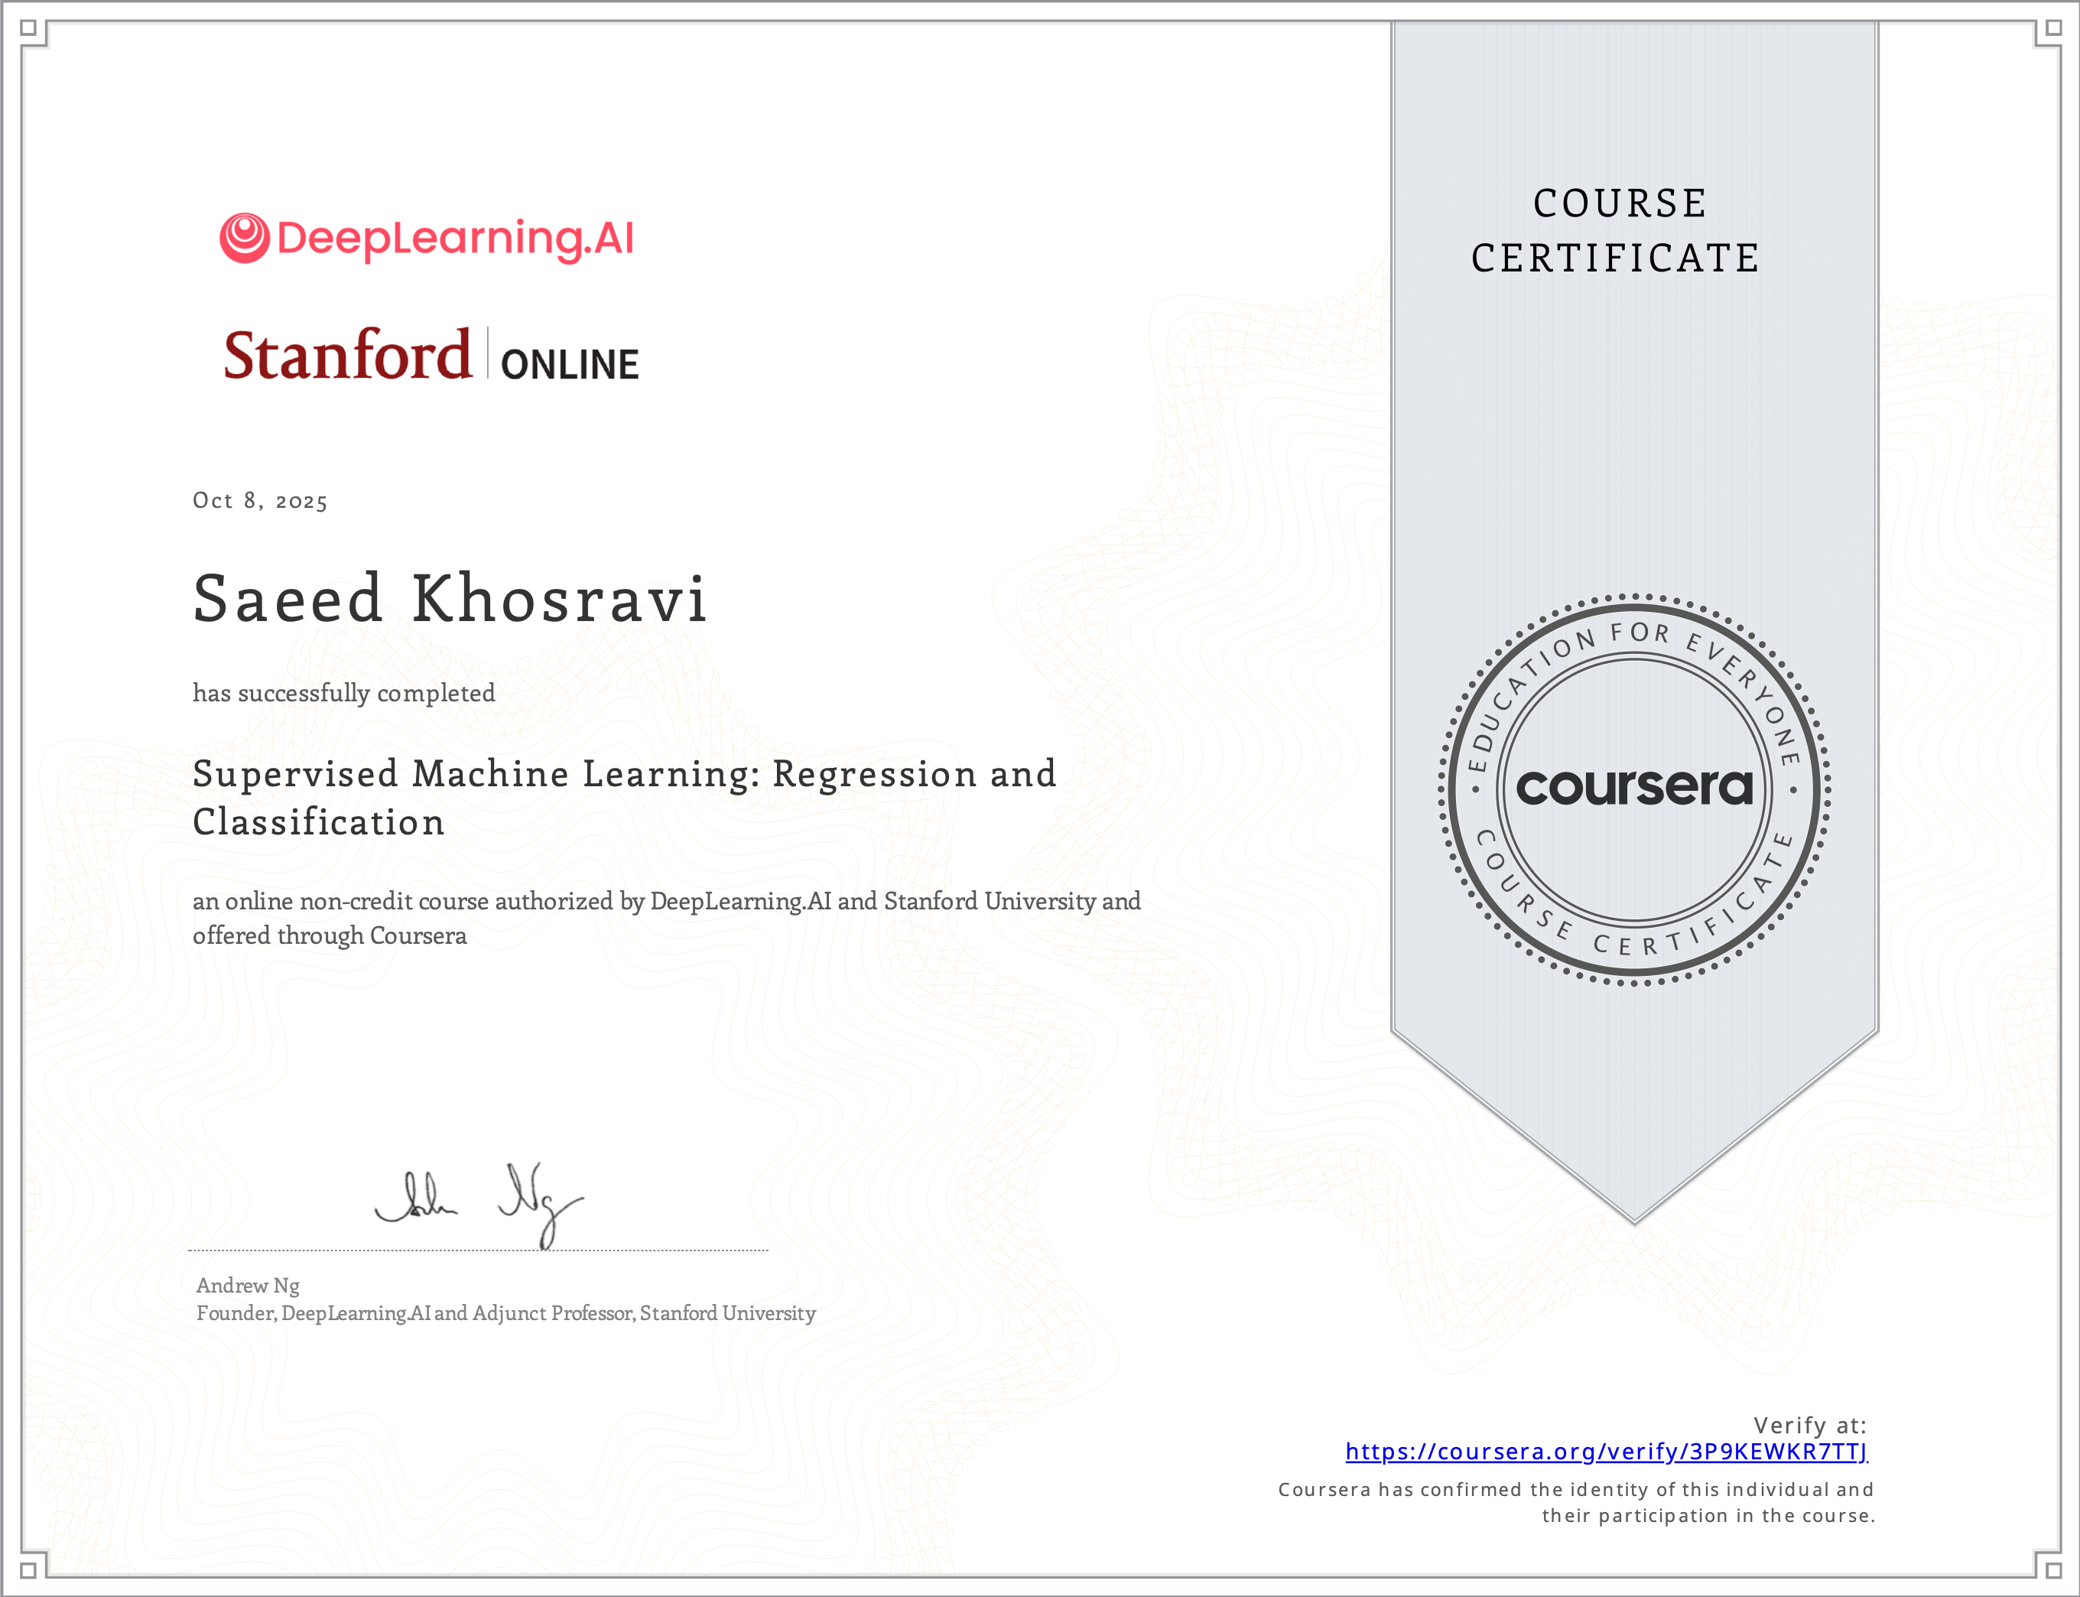Click the course title Supervised Machine Learning
Screen dimensions: 2080x1597
(x=623, y=797)
